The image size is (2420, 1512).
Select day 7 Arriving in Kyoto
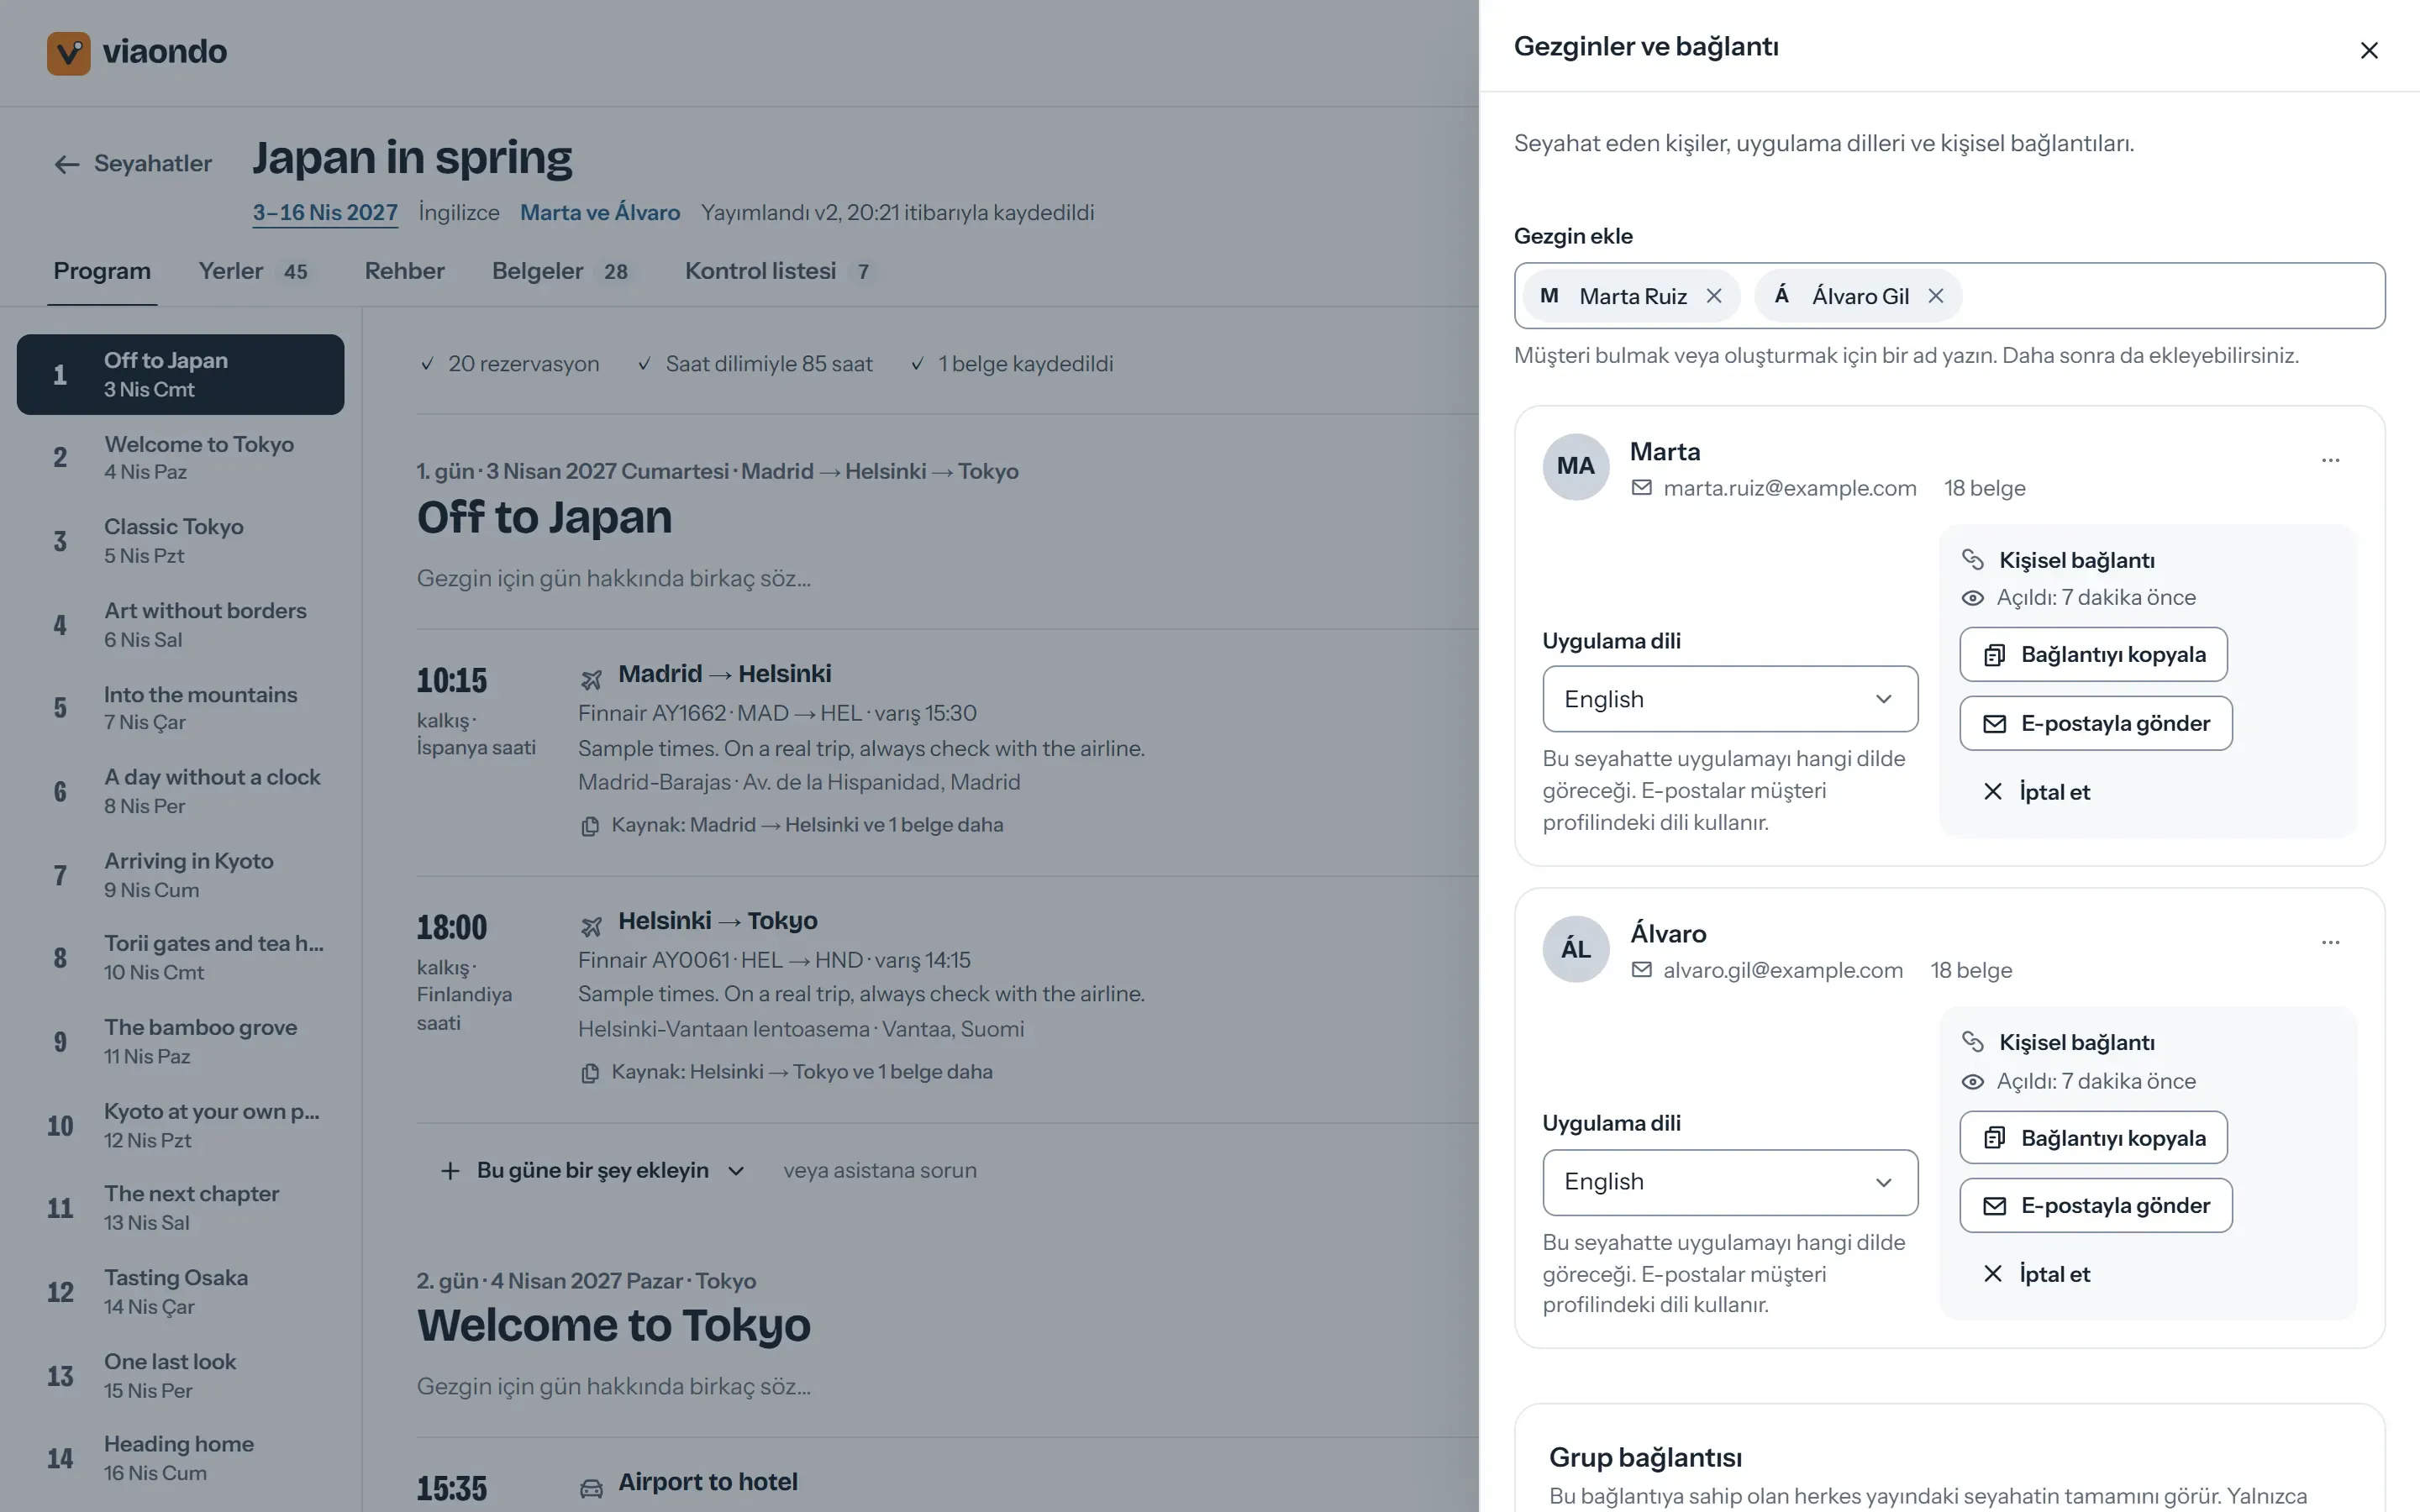point(180,875)
